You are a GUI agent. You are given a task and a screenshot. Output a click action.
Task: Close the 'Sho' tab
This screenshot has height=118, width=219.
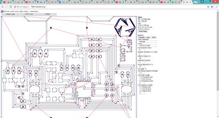click(x=44, y=2)
